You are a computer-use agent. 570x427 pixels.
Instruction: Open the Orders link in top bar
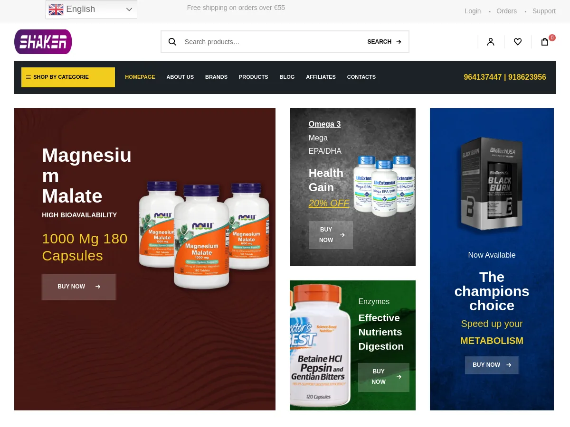(x=506, y=11)
